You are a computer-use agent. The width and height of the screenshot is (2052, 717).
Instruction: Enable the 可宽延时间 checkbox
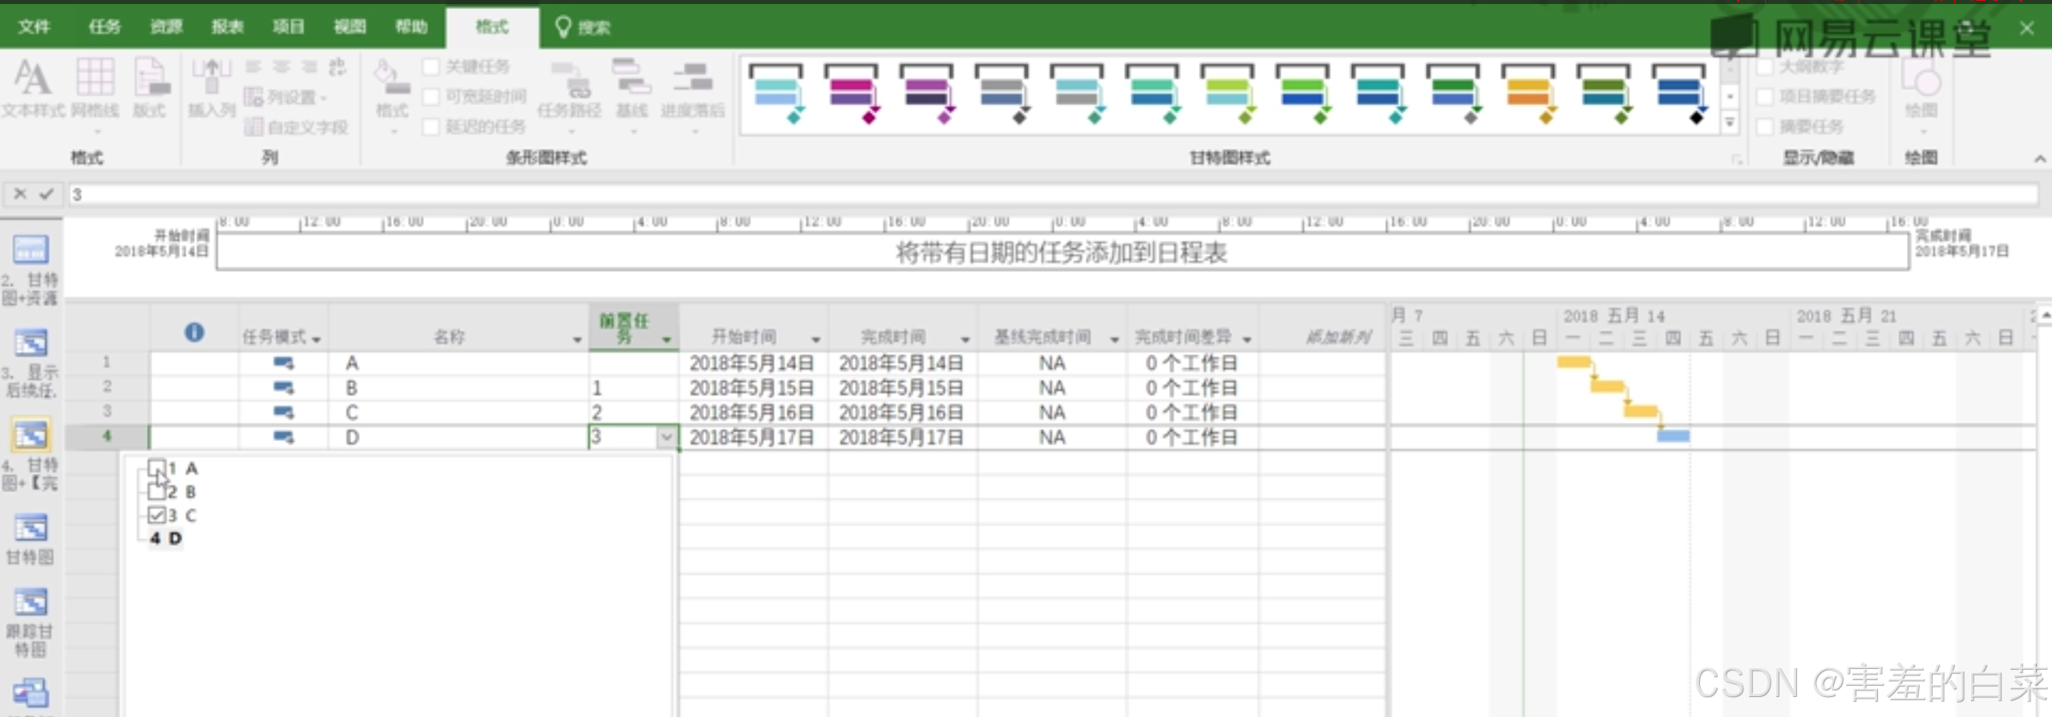[431, 97]
